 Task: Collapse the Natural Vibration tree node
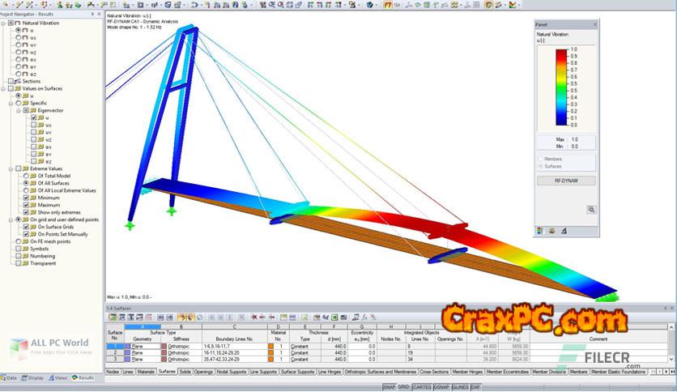[4, 23]
